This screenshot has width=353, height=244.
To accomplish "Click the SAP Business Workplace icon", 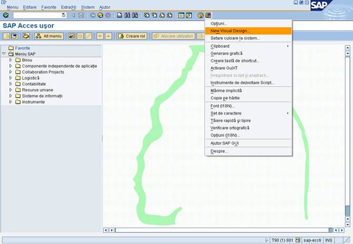I will 26,36.
